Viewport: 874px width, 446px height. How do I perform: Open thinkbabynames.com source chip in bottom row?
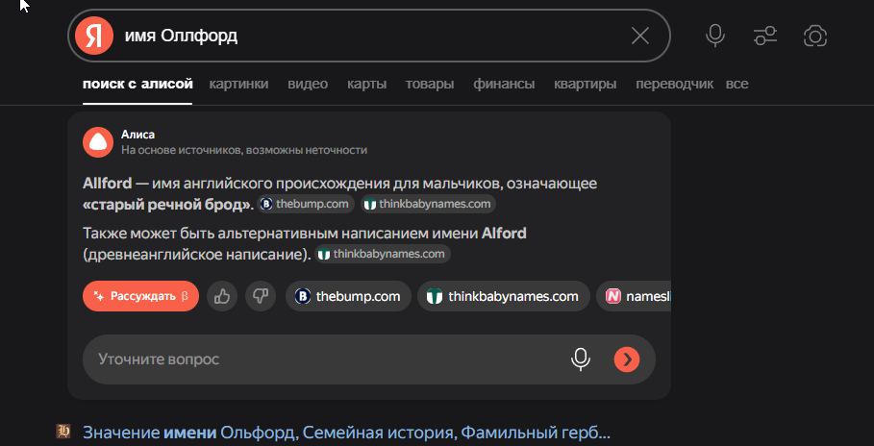[x=504, y=296]
